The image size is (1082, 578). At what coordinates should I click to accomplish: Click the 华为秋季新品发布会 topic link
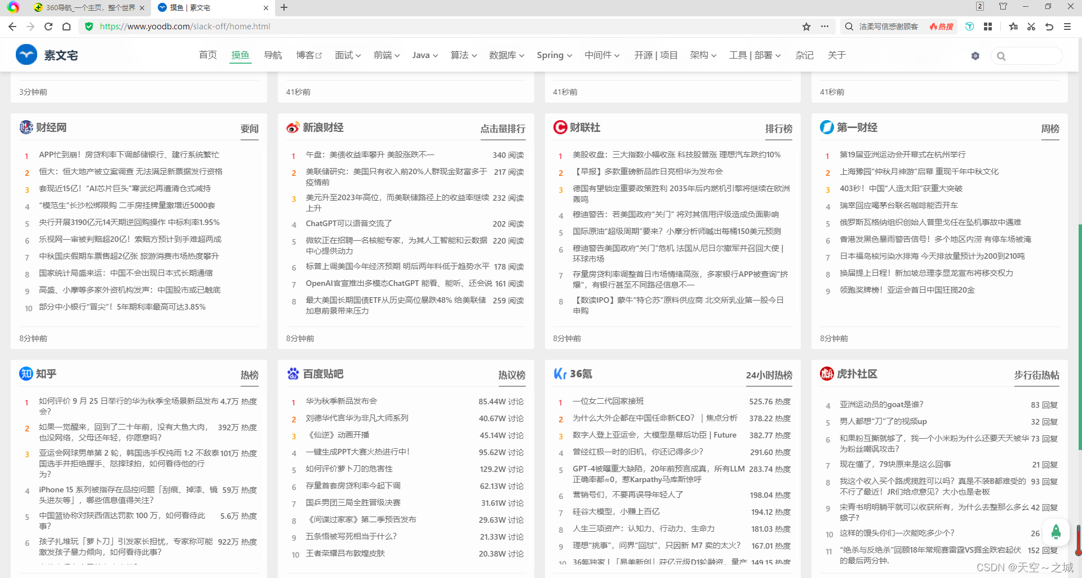pyautogui.click(x=340, y=401)
